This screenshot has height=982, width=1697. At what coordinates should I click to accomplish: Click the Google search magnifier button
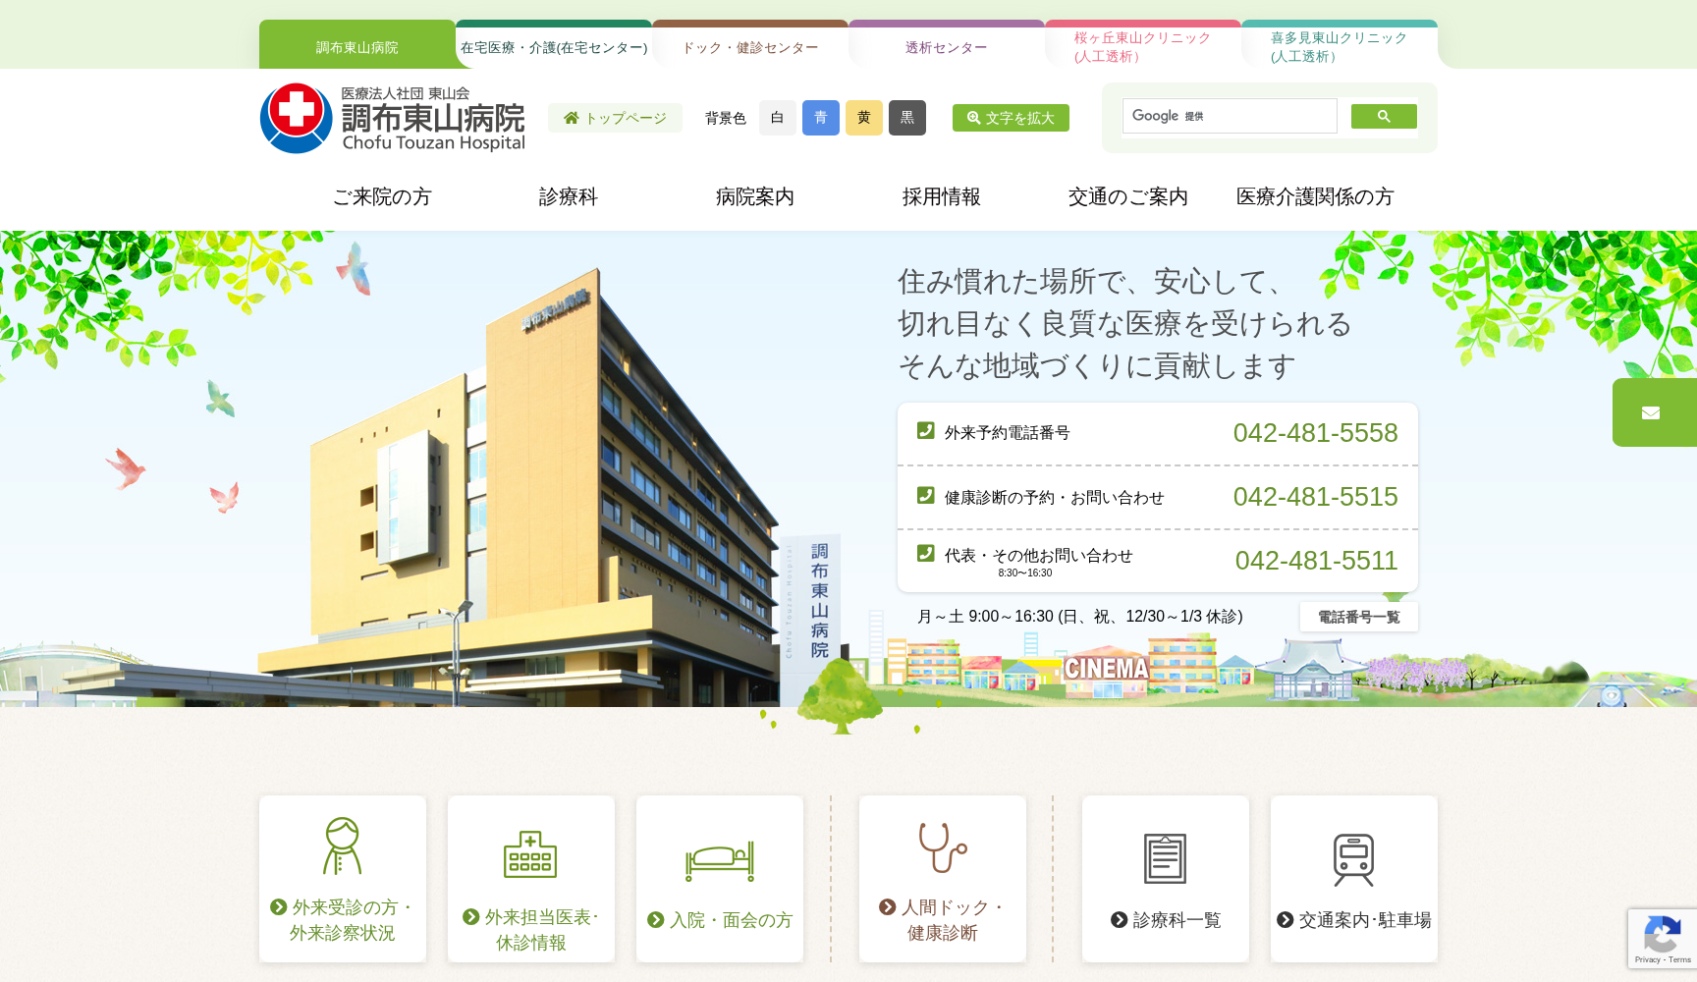click(x=1383, y=116)
